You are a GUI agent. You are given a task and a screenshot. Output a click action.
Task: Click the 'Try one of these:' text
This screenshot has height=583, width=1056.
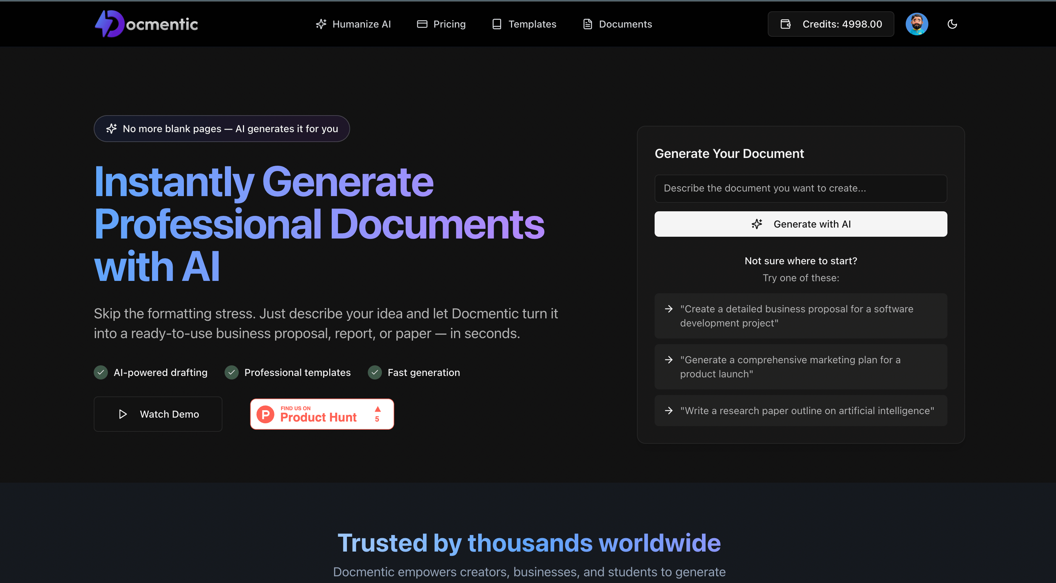[x=801, y=278]
